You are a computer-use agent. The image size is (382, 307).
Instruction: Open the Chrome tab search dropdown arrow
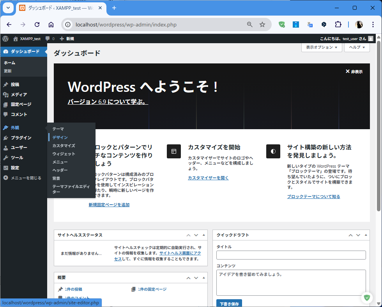pyautogui.click(x=8, y=8)
